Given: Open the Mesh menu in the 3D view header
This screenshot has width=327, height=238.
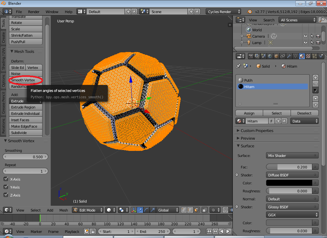Looking at the screenshot, I should click(64, 210).
